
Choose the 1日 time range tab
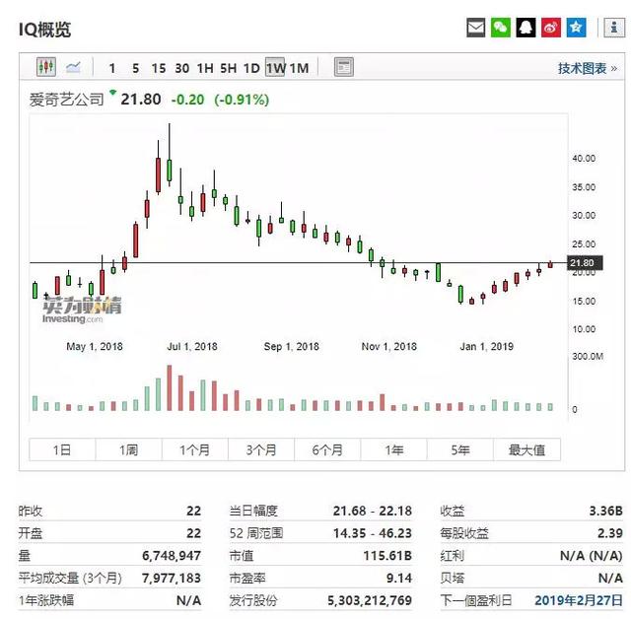coord(62,449)
